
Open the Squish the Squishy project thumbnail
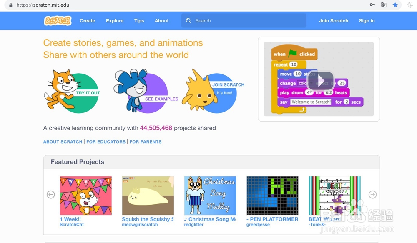pyautogui.click(x=148, y=196)
